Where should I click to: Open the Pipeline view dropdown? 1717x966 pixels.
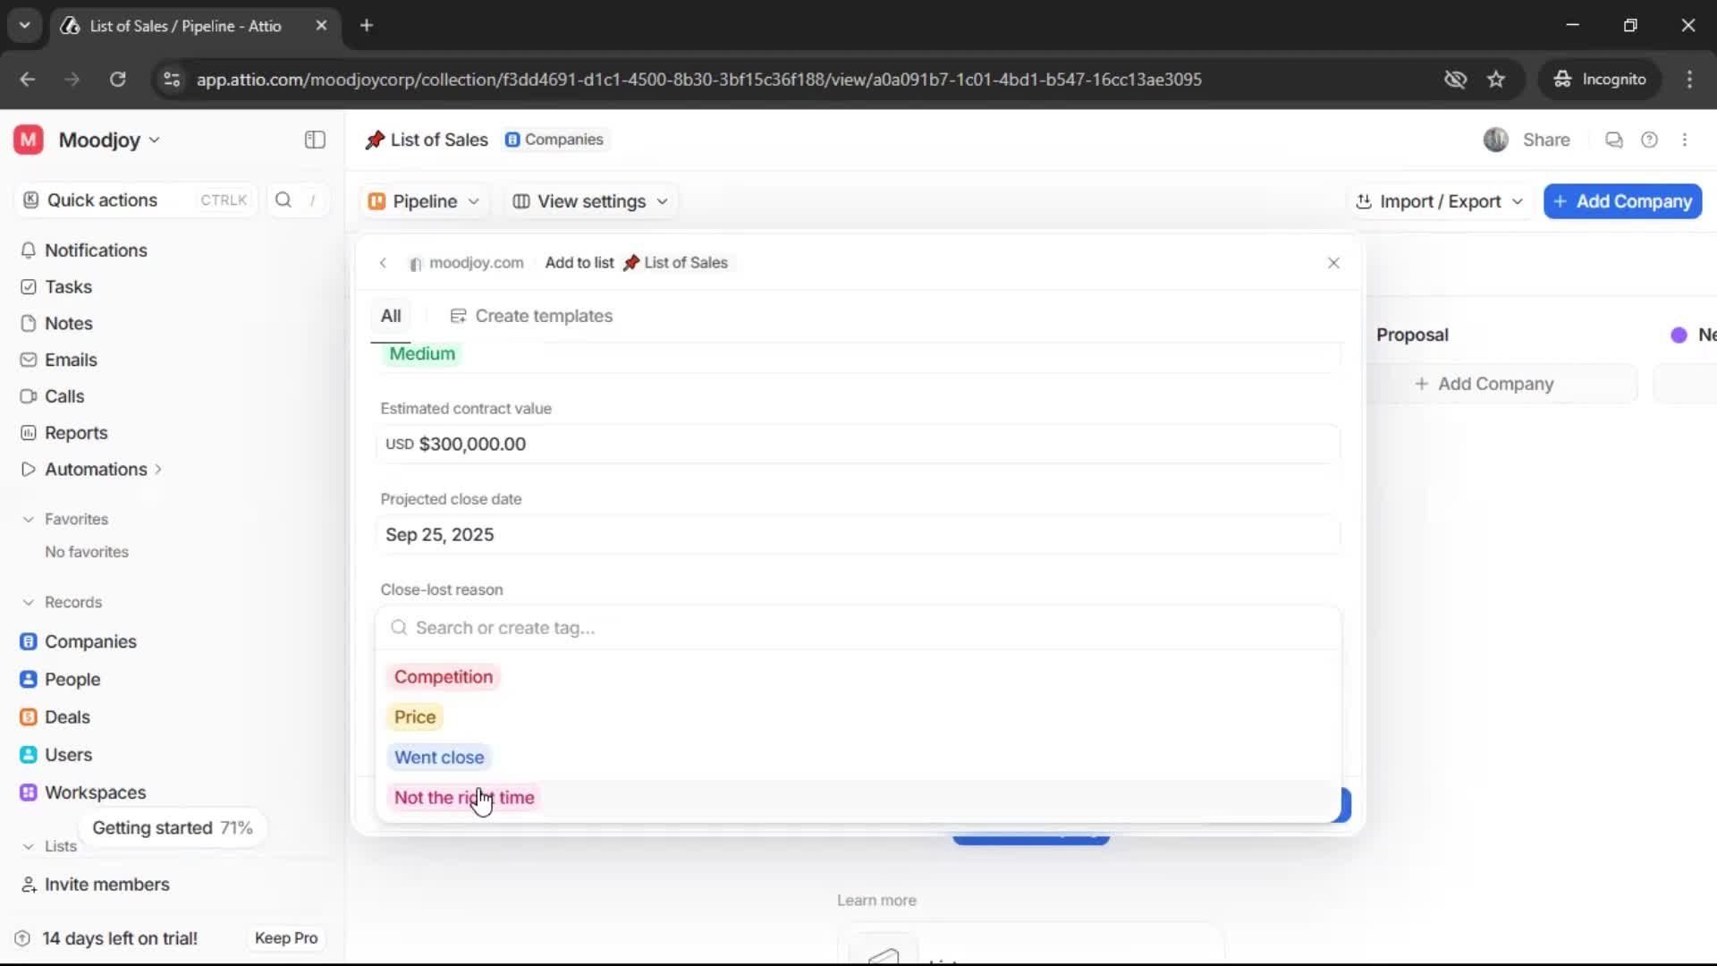(x=423, y=201)
